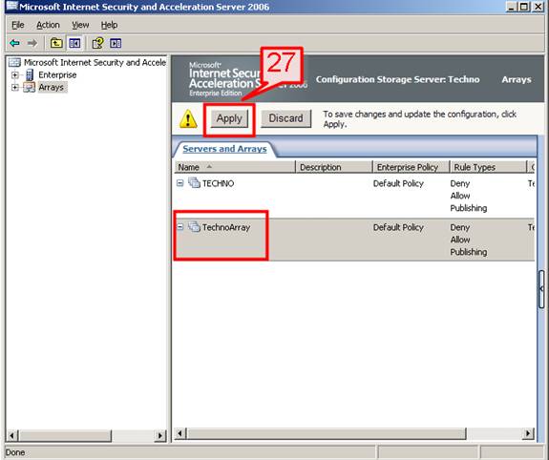Open the Action menu
This screenshot has width=549, height=460.
48,25
